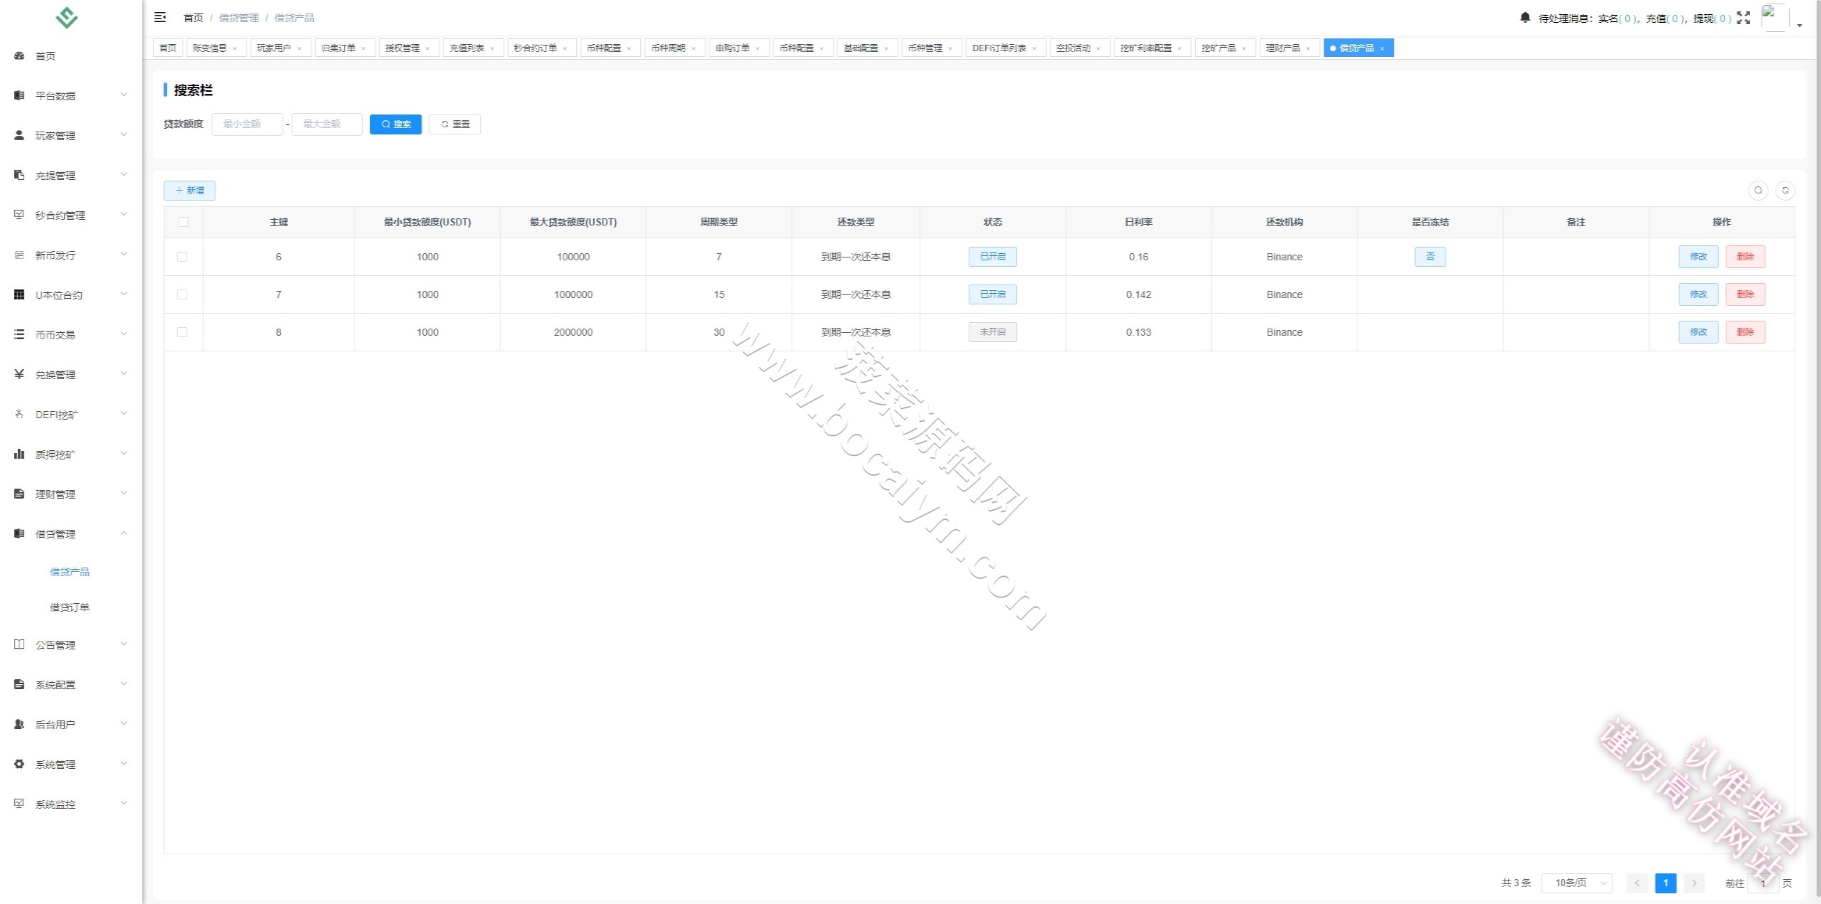1821x904 pixels.
Task: Toggle fullscreen mode icon
Action: [1743, 18]
